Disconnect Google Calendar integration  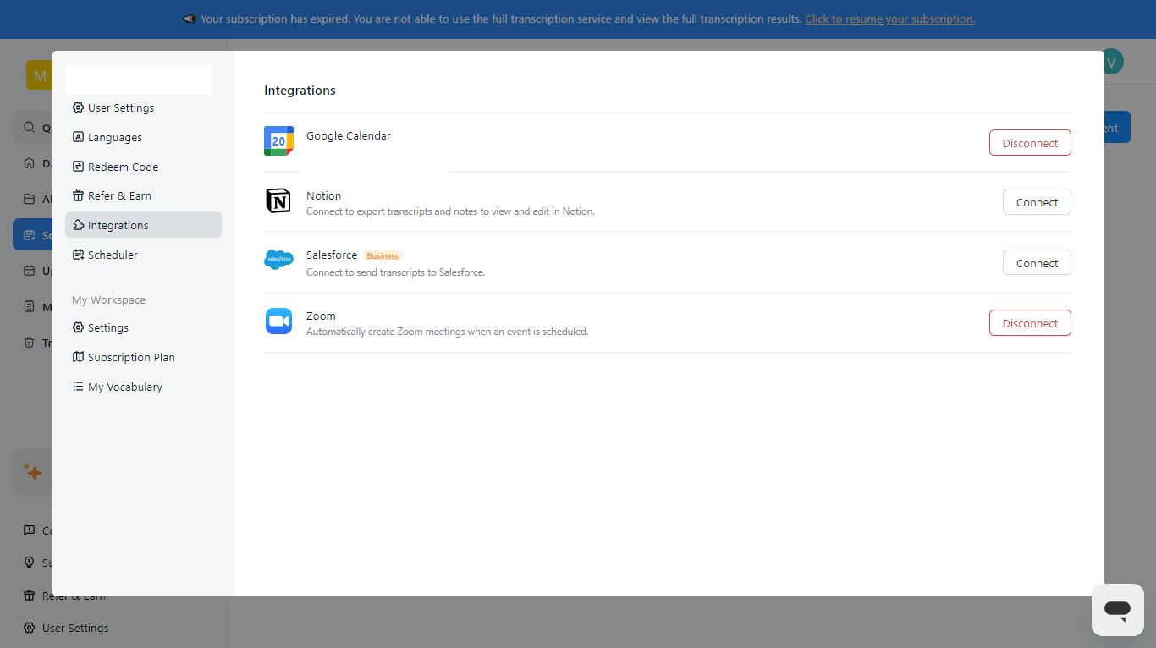[1030, 143]
